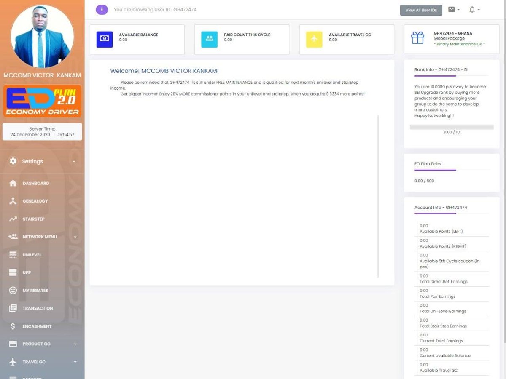Click the 'Binary Maintenance OK' status text
This screenshot has width=506, height=379.
pyautogui.click(x=459, y=44)
